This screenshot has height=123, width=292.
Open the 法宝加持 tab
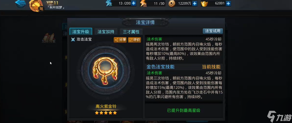106,32
